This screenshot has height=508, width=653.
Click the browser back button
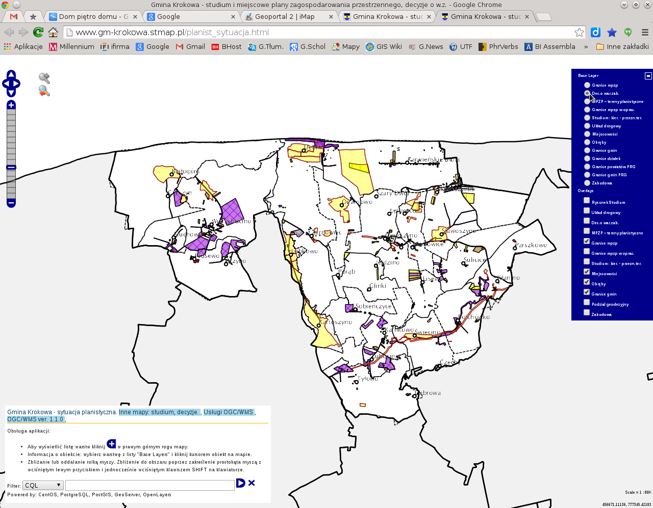pos(9,32)
